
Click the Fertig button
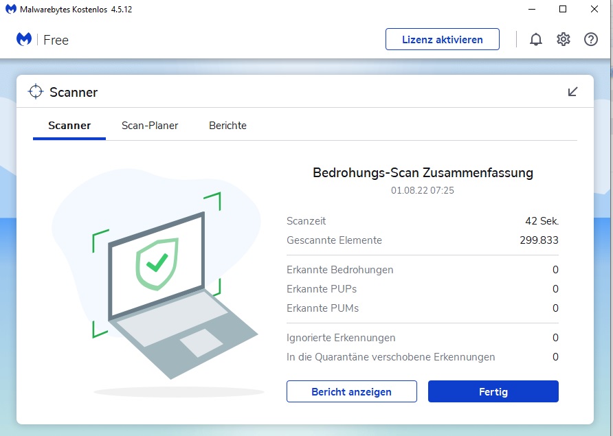[493, 391]
